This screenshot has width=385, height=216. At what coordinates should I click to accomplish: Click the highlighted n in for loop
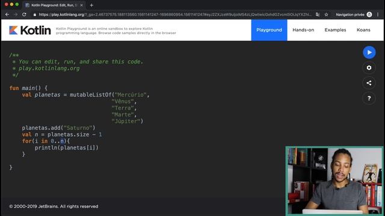tap(62, 141)
